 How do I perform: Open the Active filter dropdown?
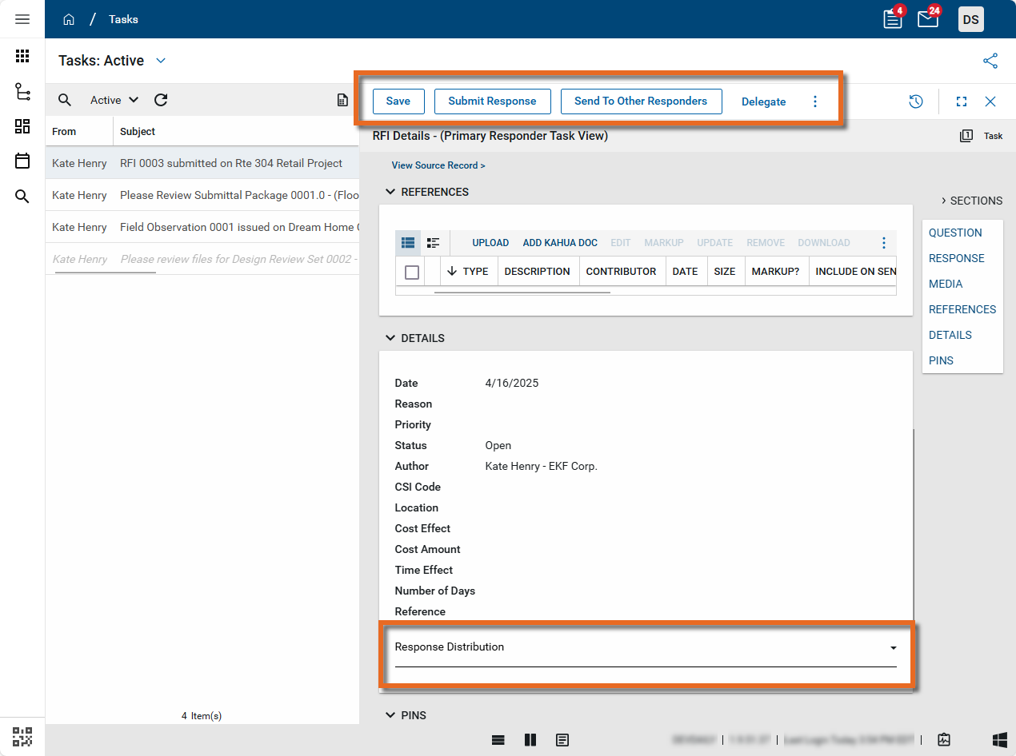pos(114,100)
